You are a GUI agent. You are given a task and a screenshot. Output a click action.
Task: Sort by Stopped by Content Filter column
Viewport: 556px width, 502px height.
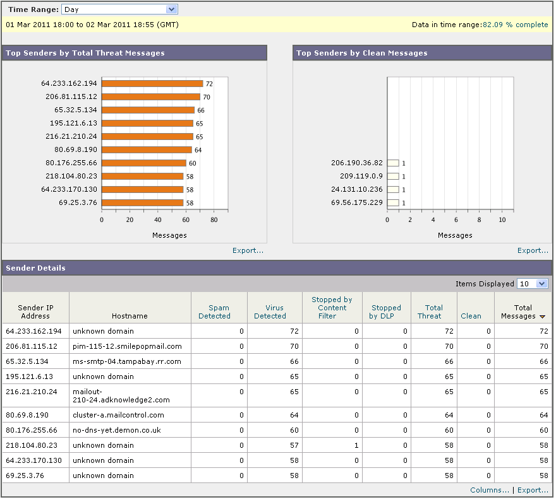[332, 308]
